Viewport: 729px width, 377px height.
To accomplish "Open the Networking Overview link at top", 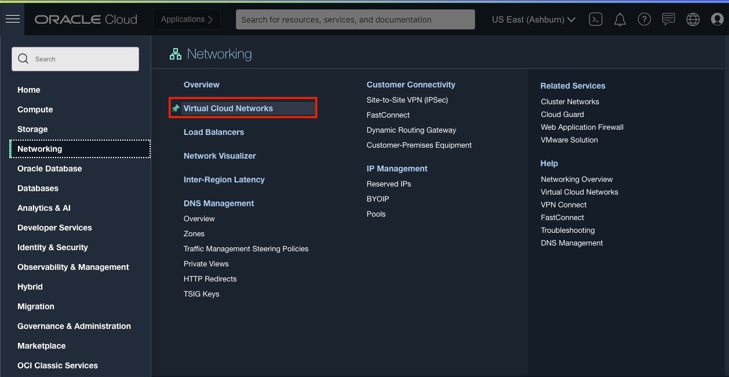I will coord(202,85).
